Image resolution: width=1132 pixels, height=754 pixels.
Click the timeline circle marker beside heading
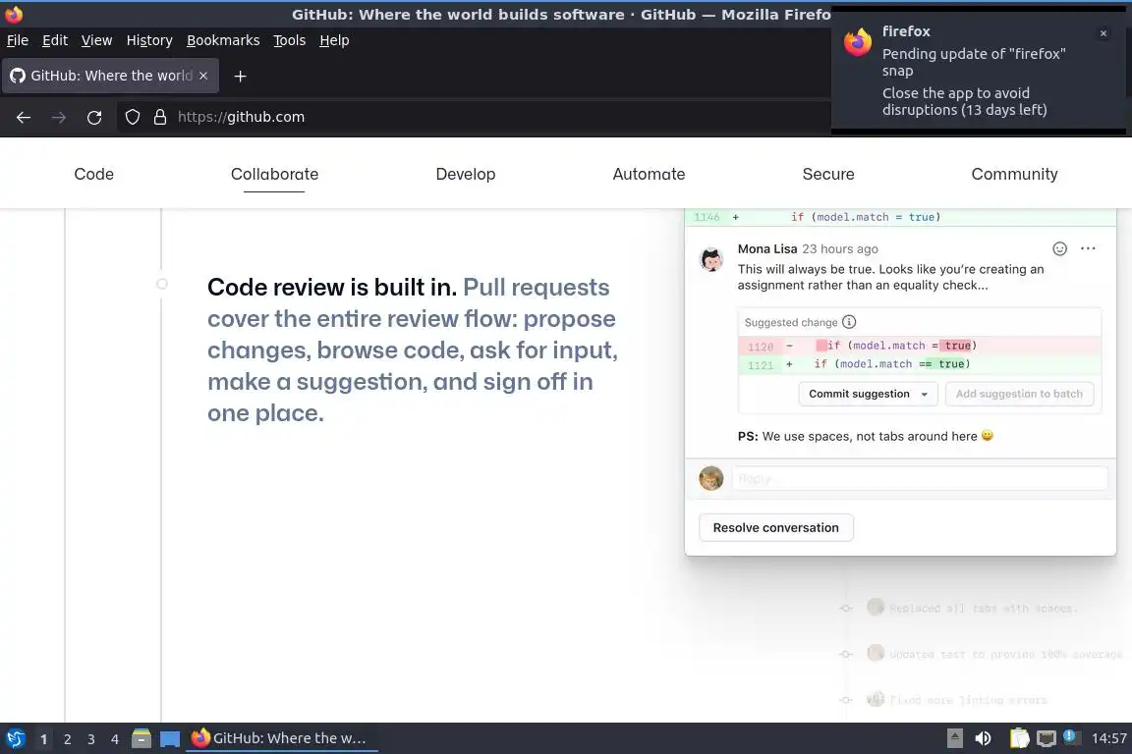click(x=162, y=285)
